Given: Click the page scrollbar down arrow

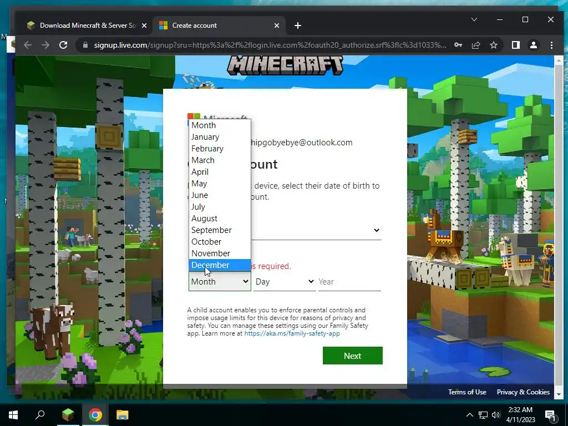Looking at the screenshot, I should 559,394.
